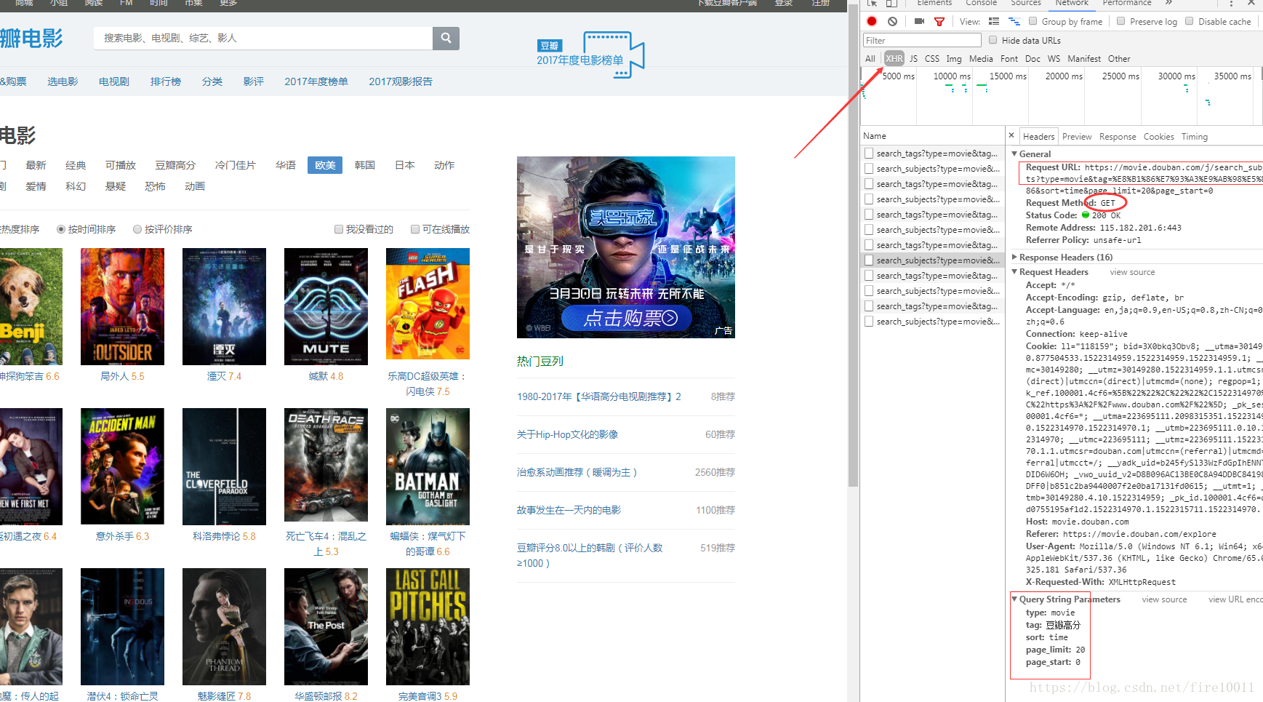
Task: Toggle the red filter funnel icon
Action: [939, 21]
